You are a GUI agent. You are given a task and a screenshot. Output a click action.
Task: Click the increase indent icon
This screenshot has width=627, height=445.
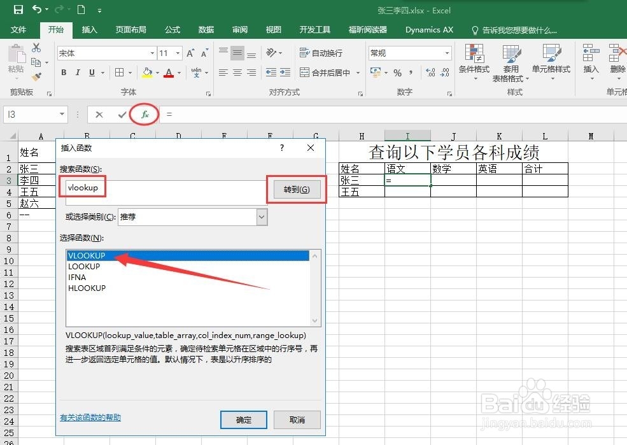click(x=285, y=73)
